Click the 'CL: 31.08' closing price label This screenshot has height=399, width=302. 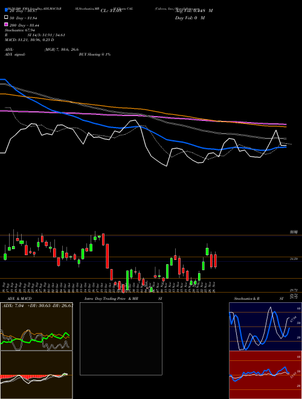(111, 11)
